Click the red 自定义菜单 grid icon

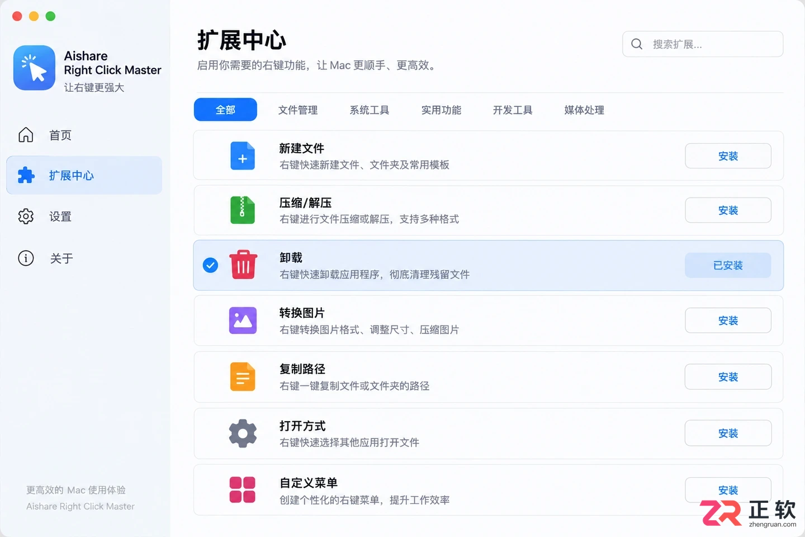click(x=243, y=489)
